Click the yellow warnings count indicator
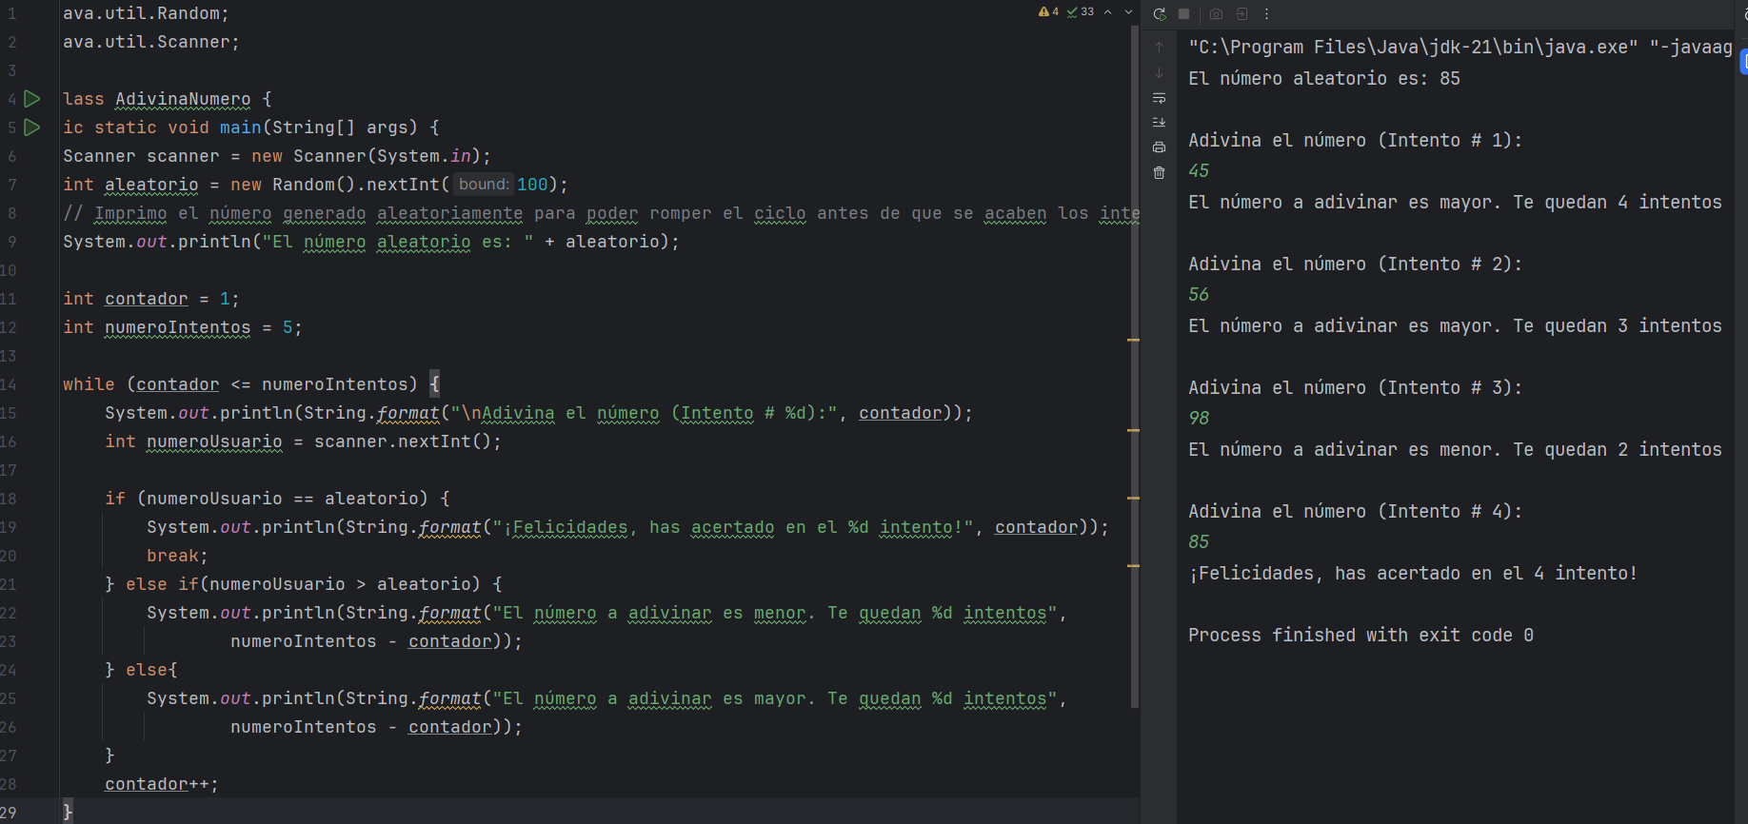 [1049, 12]
